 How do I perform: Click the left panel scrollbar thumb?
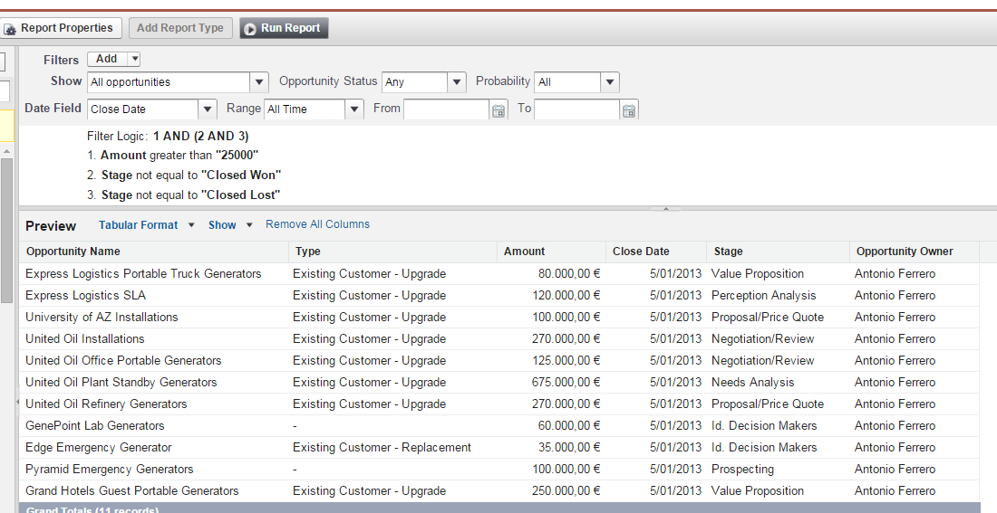tap(6, 230)
